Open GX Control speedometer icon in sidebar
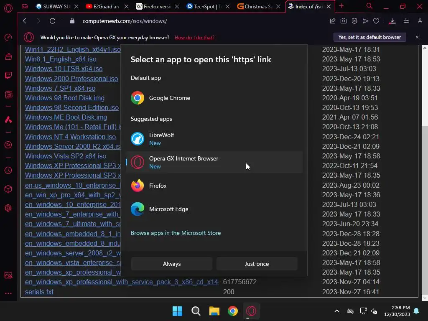 coord(8,37)
